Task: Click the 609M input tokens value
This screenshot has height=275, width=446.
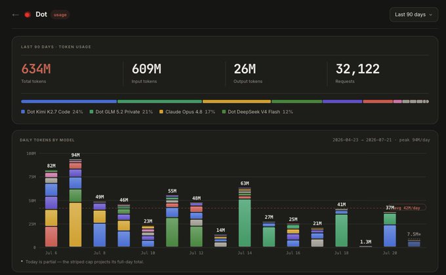Action: [146, 69]
